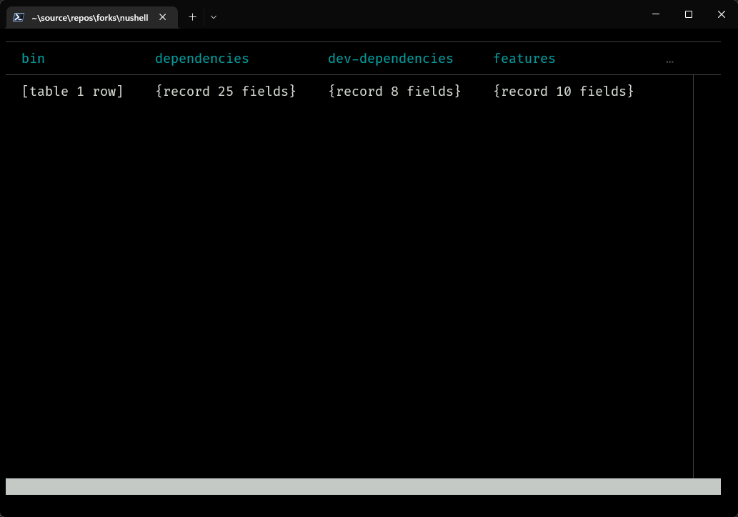Select the '{record 8 fields}' cell
This screenshot has height=517, width=738.
(x=394, y=91)
